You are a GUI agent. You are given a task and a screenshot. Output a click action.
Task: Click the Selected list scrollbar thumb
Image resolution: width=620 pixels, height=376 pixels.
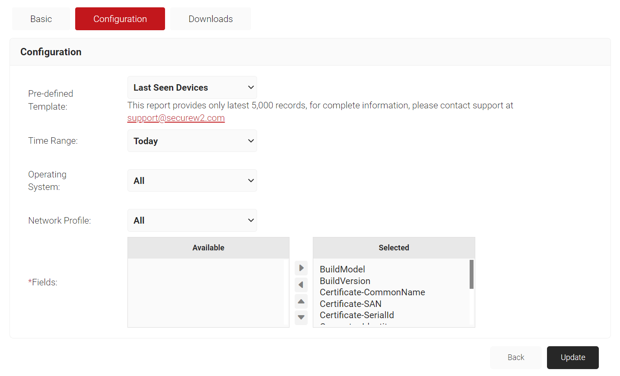(471, 274)
